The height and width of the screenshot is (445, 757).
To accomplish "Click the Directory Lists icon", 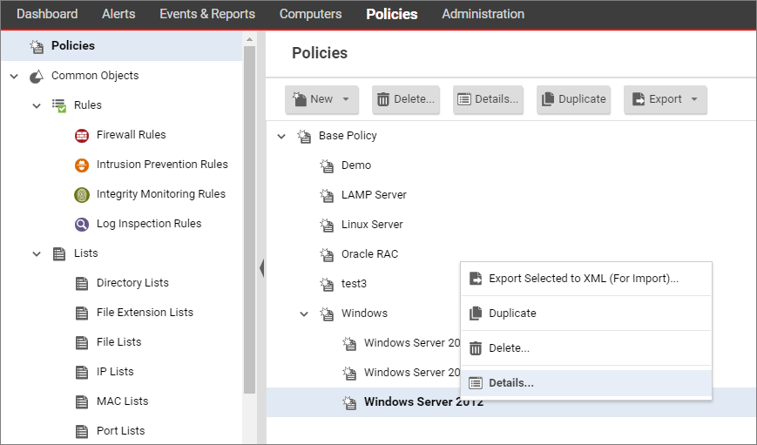I will coord(82,283).
